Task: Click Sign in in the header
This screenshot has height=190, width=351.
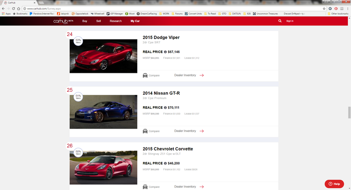Action: (290, 21)
